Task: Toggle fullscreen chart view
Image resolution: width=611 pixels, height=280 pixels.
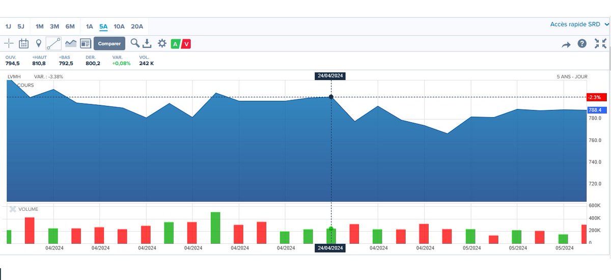Action: (x=600, y=44)
